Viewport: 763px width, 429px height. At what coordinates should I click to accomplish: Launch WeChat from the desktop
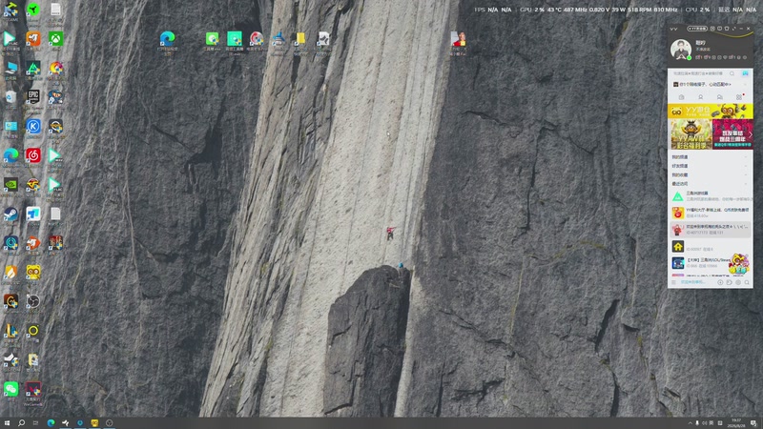[10, 389]
